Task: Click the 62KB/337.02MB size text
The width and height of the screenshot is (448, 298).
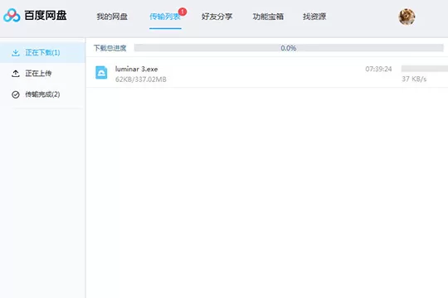Action: pyautogui.click(x=140, y=79)
